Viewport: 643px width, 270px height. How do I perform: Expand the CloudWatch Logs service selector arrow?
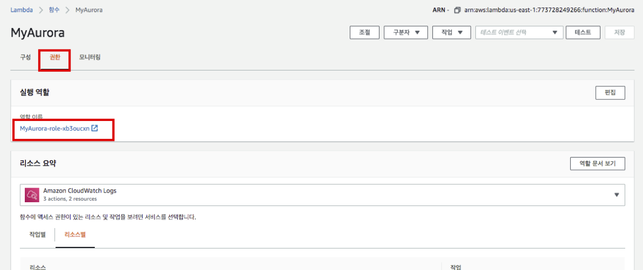click(617, 195)
